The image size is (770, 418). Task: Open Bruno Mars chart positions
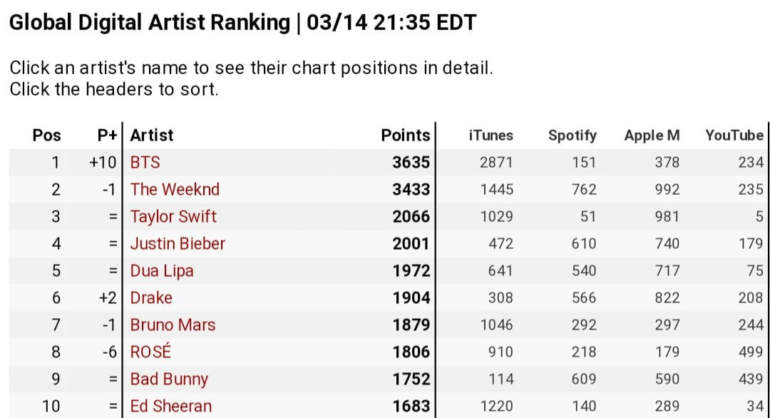click(173, 325)
